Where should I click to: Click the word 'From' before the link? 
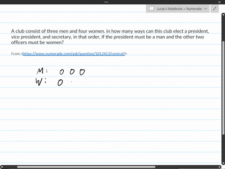(x=15, y=54)
